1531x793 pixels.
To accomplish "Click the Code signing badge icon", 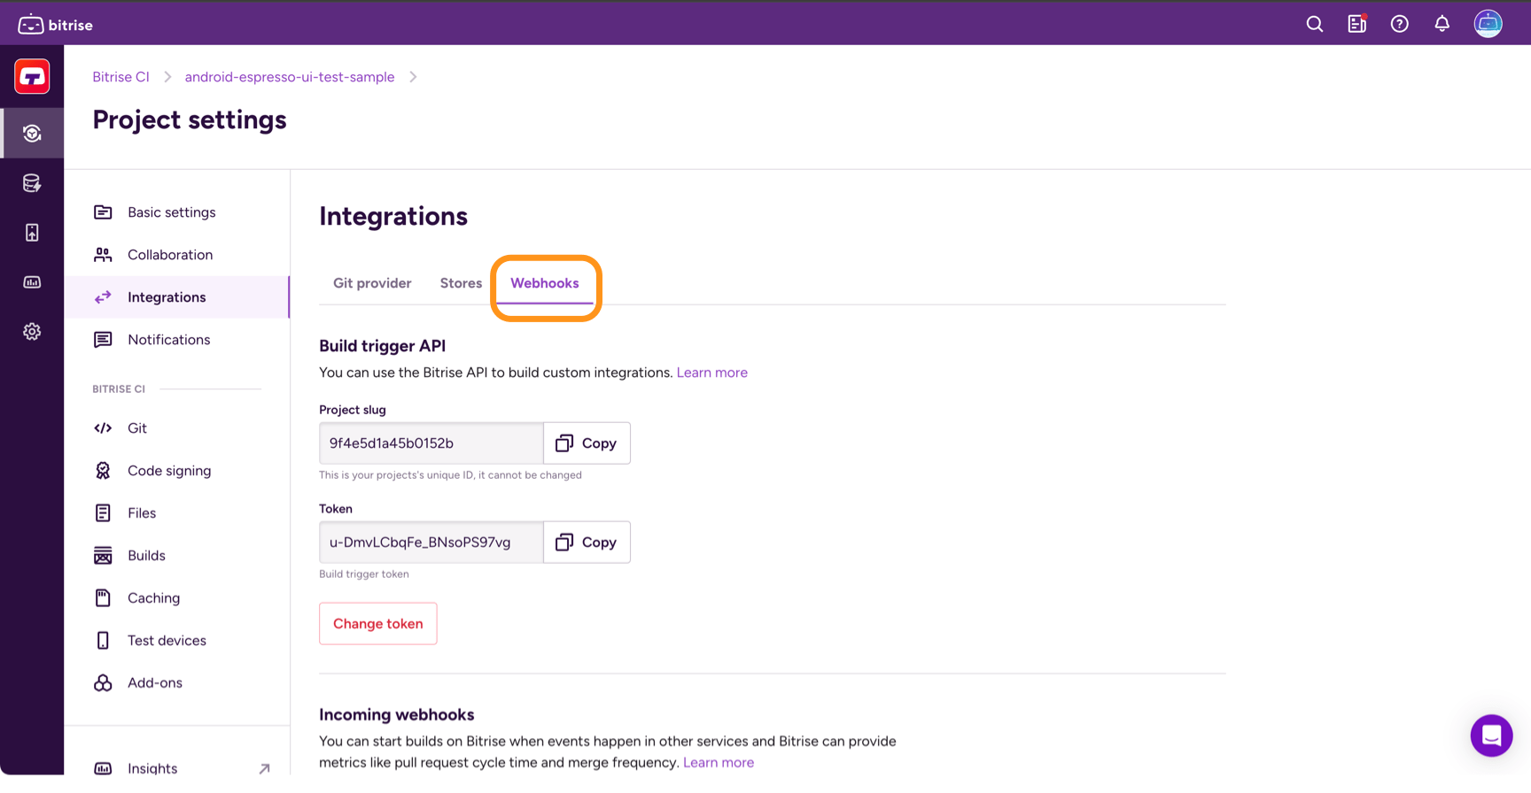I will pyautogui.click(x=103, y=471).
